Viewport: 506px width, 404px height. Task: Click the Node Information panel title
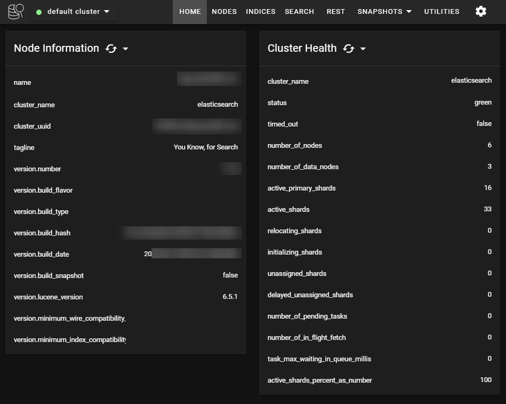pyautogui.click(x=57, y=48)
